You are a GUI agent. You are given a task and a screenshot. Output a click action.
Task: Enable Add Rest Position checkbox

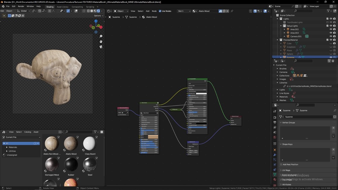click(281, 164)
